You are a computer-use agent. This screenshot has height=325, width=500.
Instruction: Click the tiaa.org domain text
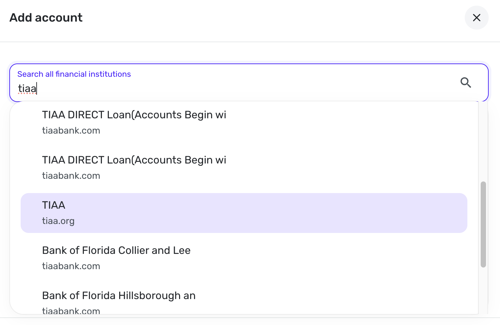pyautogui.click(x=58, y=221)
